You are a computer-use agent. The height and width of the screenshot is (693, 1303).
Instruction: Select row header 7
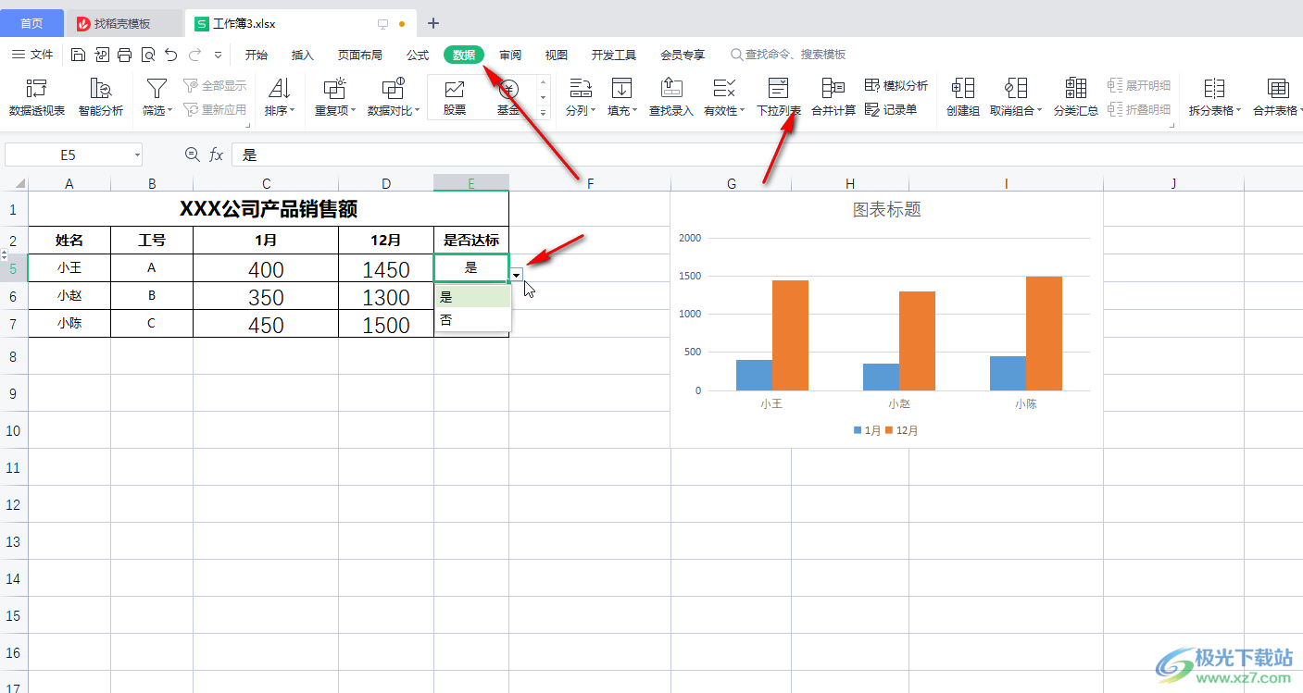(14, 324)
